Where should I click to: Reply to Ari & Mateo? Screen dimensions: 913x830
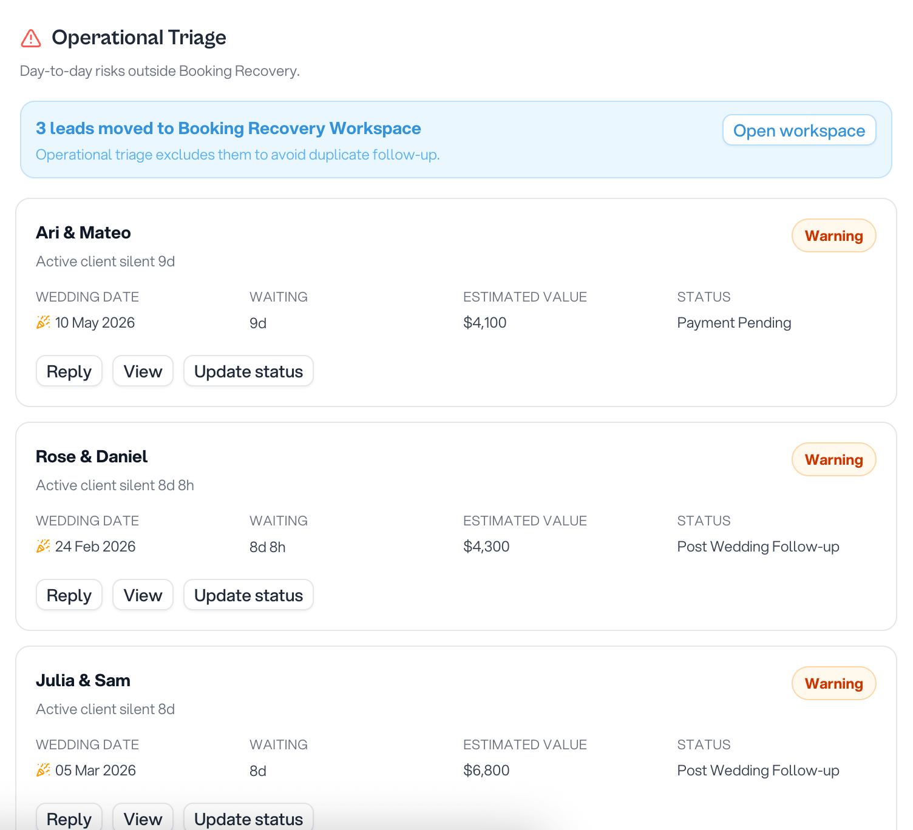point(69,371)
